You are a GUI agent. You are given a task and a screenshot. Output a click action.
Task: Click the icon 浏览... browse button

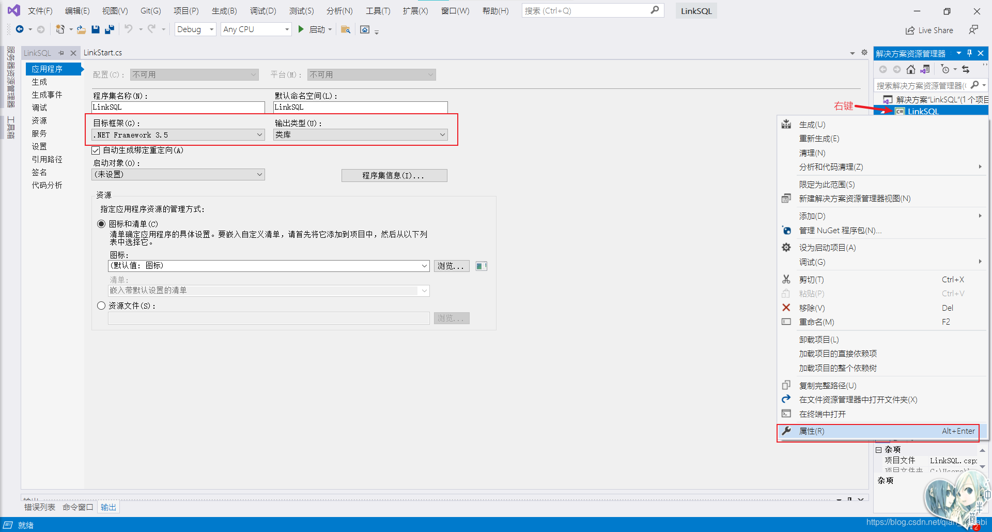pos(452,266)
